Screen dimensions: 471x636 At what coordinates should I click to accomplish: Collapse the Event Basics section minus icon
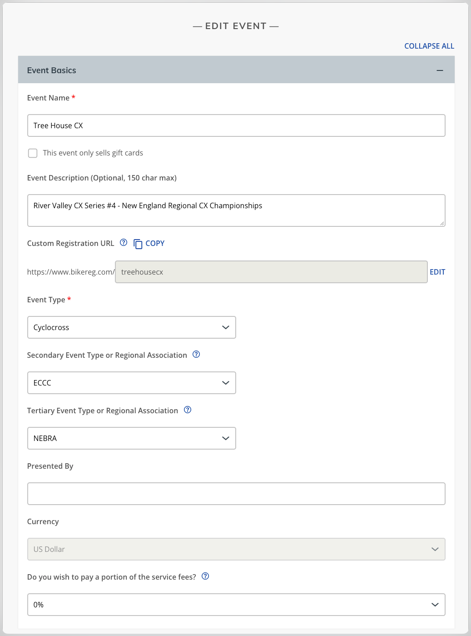point(440,70)
